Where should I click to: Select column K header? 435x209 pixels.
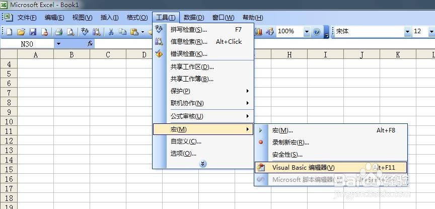click(398, 55)
